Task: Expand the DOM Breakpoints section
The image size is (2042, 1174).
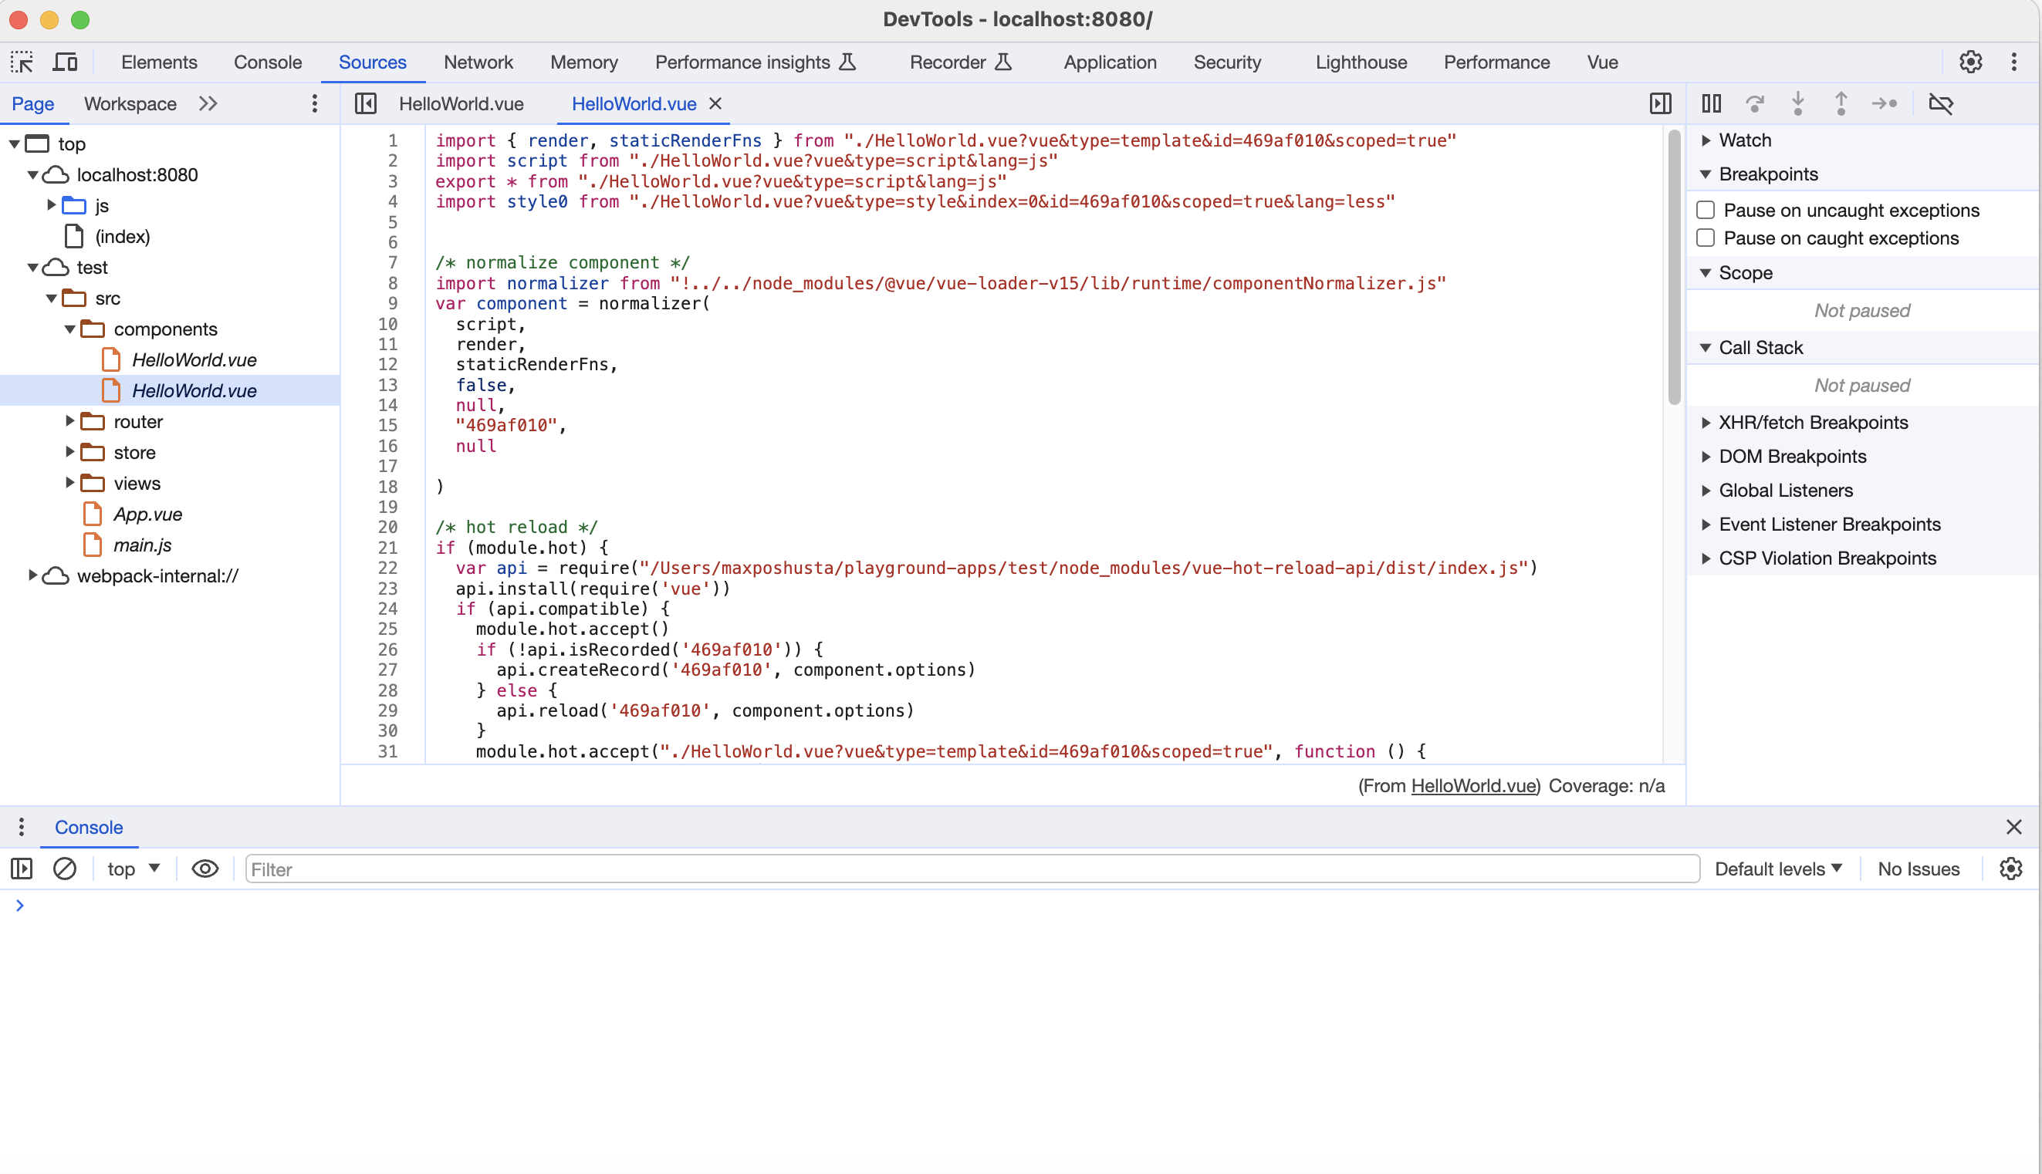Action: (1706, 457)
